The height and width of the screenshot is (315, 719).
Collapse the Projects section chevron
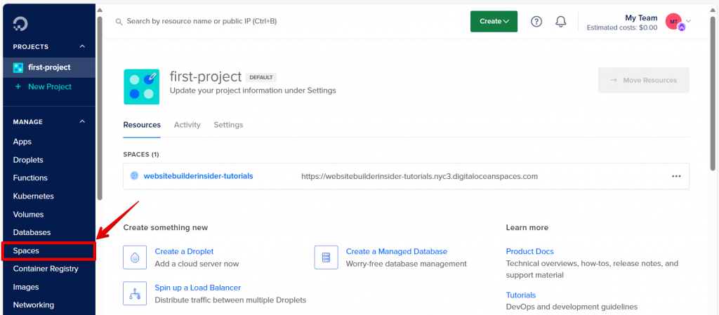(82, 47)
